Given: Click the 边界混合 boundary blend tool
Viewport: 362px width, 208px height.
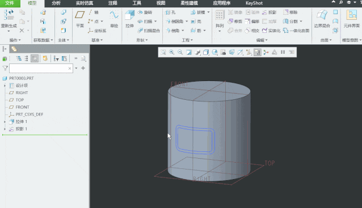Looking at the screenshot, I should point(322,19).
